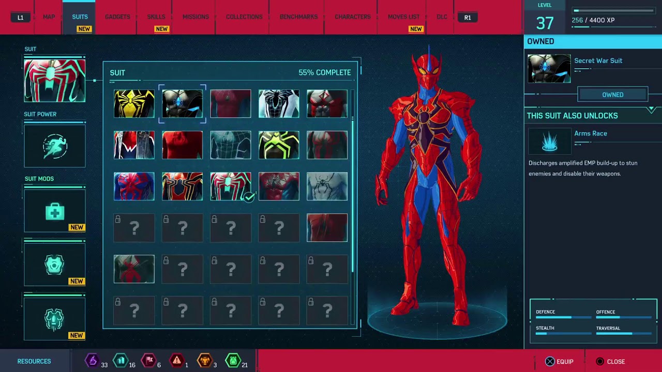Select the unlocked red suit in fourth row
Image resolution: width=662 pixels, height=372 pixels.
327,227
